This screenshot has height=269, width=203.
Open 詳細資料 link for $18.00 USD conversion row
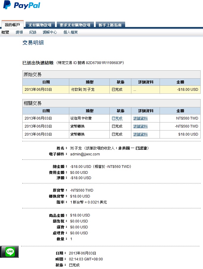click(140, 134)
